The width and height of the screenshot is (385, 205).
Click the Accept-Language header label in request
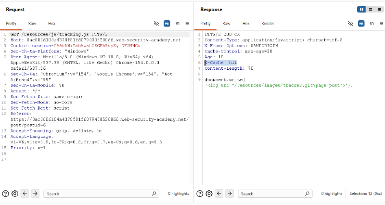[32, 137]
